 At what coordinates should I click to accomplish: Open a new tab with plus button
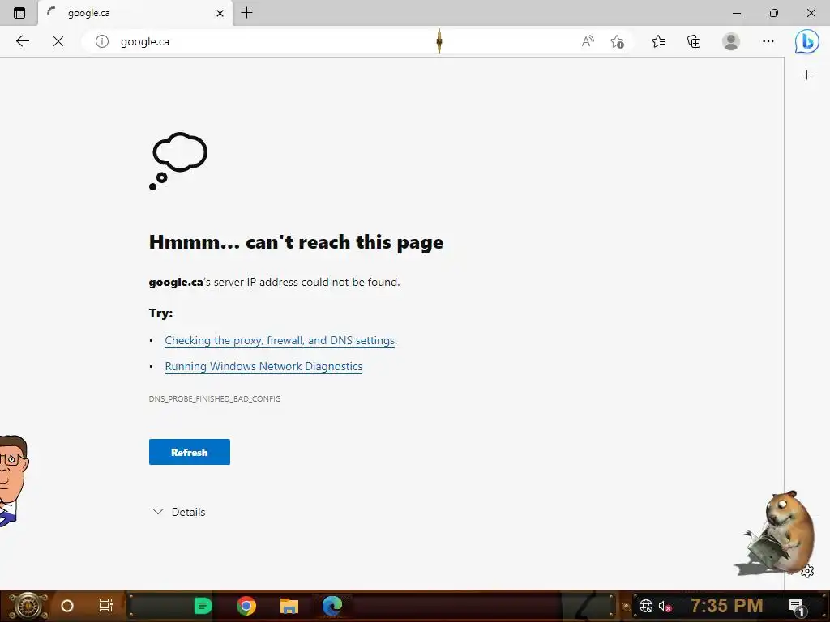pyautogui.click(x=246, y=13)
